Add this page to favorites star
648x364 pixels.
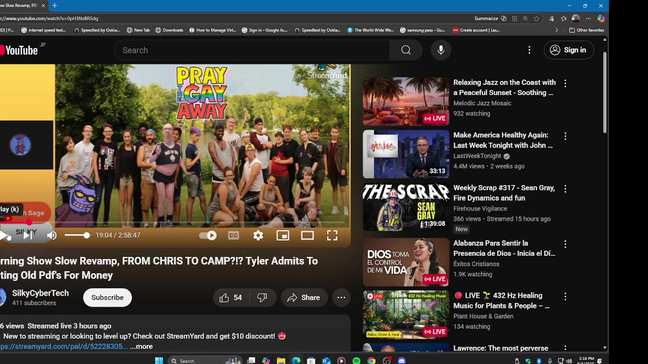click(x=537, y=19)
